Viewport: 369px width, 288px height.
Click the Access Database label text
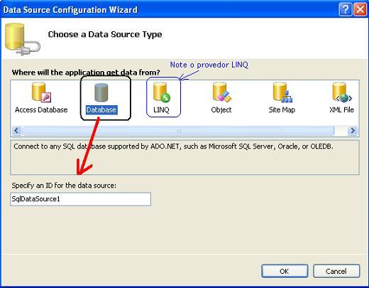pos(41,110)
